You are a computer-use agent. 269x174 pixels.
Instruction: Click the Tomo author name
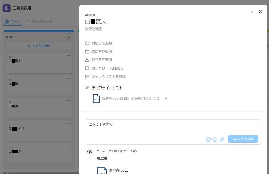[x=101, y=151]
